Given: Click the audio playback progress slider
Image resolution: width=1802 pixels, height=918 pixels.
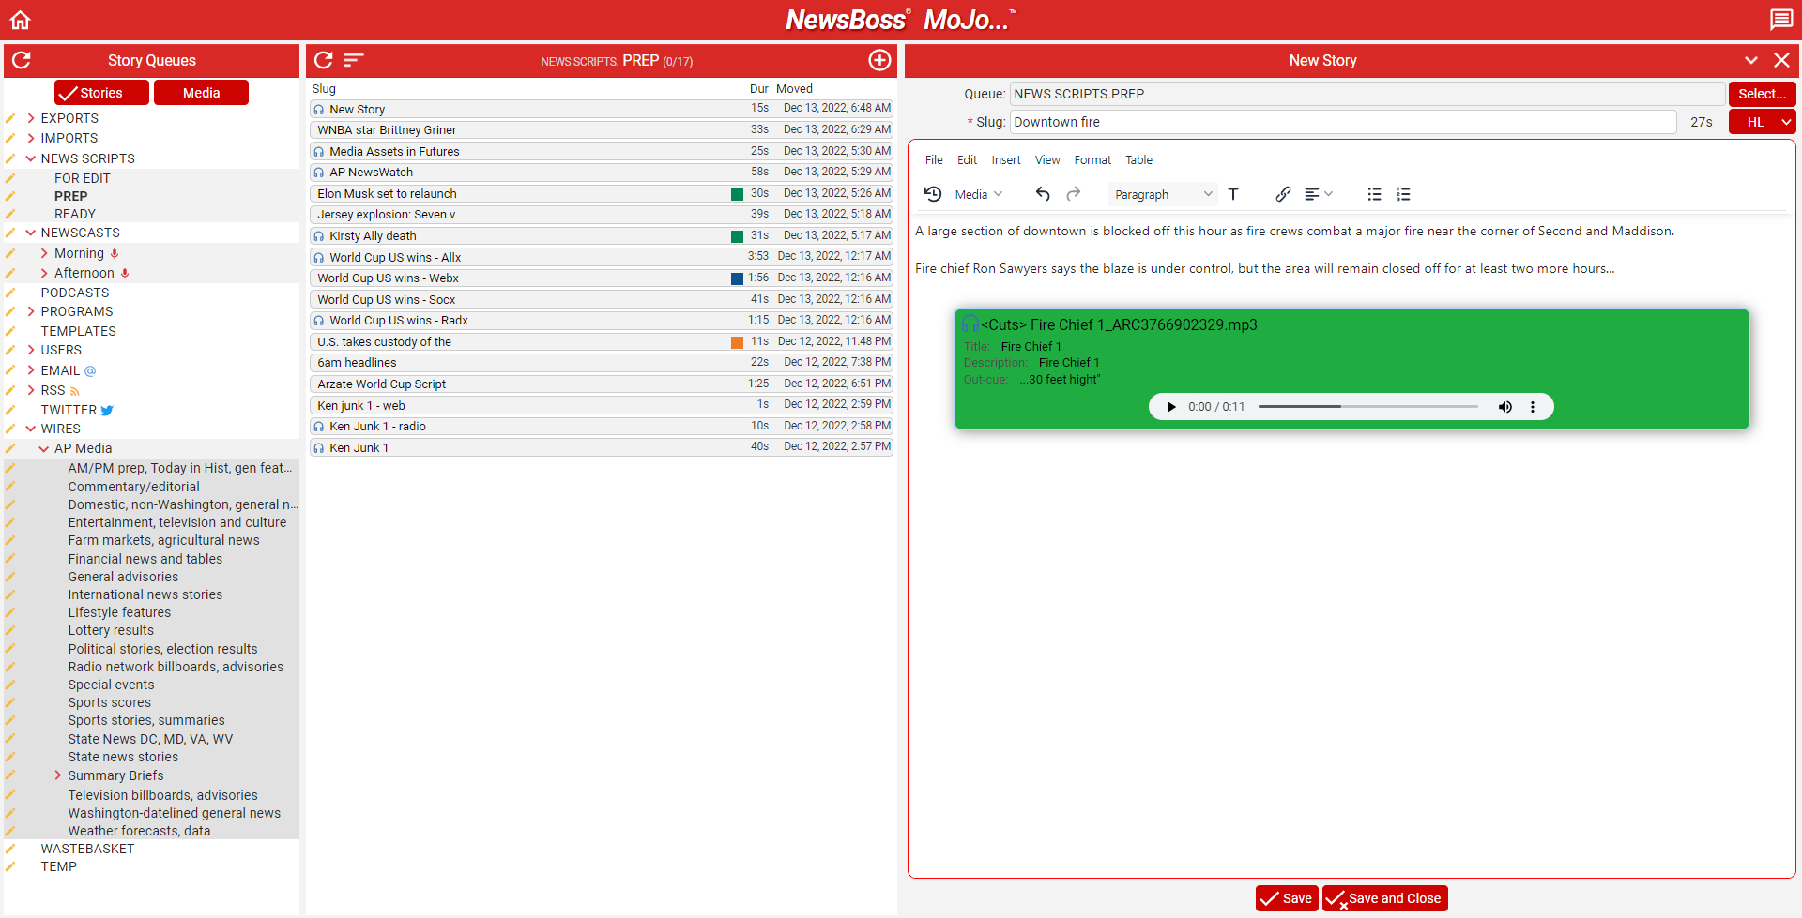Looking at the screenshot, I should pos(1367,407).
